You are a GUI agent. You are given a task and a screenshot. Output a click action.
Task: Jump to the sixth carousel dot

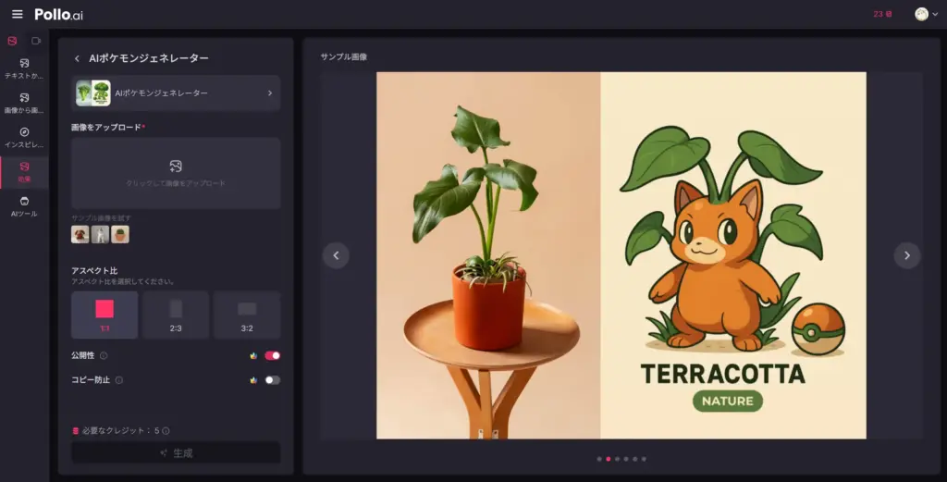[644, 459]
